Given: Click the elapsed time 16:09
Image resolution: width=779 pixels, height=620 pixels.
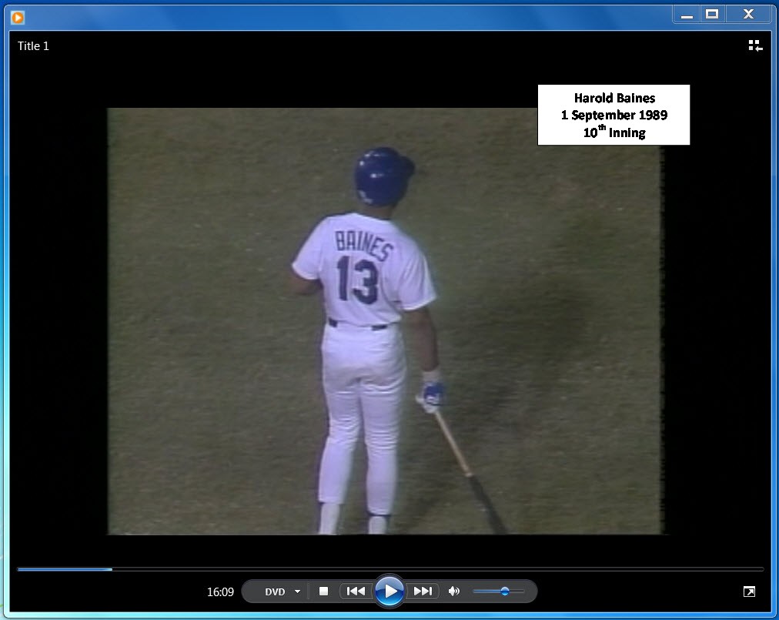Looking at the screenshot, I should click(x=220, y=592).
